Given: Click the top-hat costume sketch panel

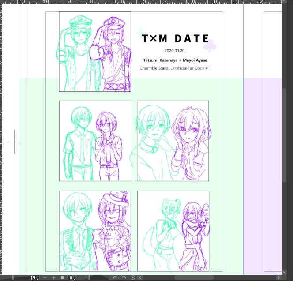Looking at the screenshot, I should [x=95, y=231].
